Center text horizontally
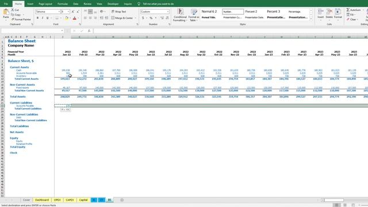The height and width of the screenshot is (207, 368). tap(90, 18)
